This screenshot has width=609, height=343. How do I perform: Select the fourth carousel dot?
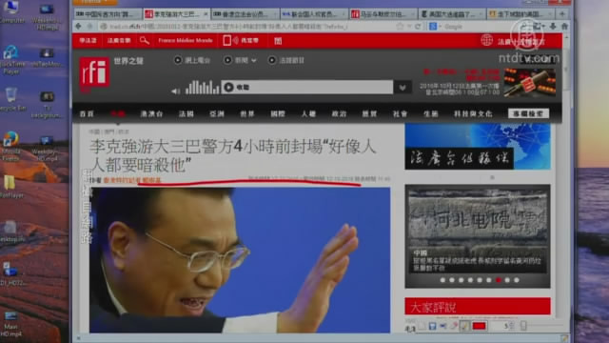(470, 280)
